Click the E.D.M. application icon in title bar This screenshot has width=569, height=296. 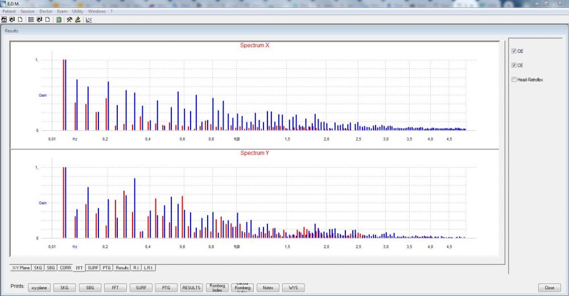(3, 3)
